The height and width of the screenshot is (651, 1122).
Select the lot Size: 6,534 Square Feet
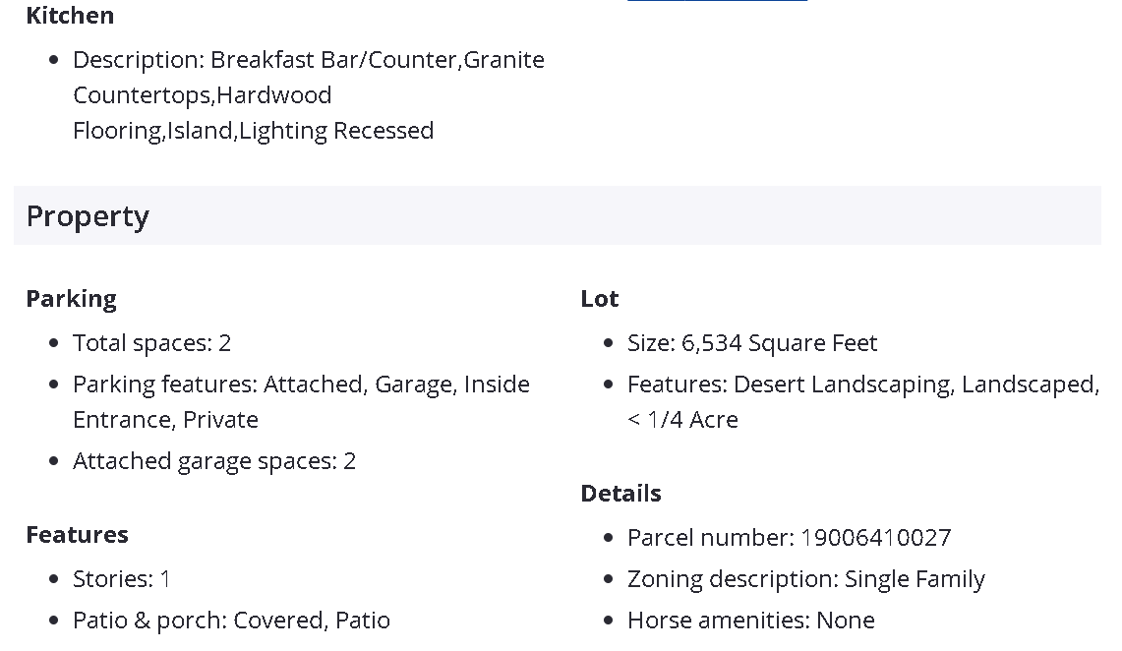click(x=751, y=343)
